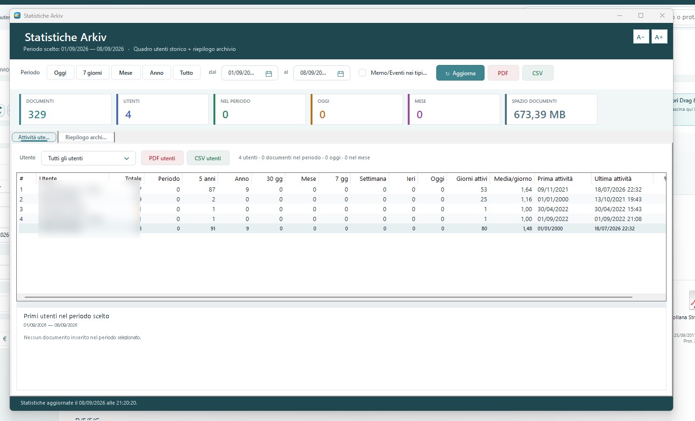Click the UTENTI card showing 4
695x421 pixels.
(163, 109)
